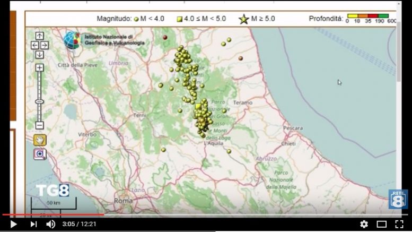The width and height of the screenshot is (412, 232).
Task: Enter fullscreen mode
Action: [x=399, y=224]
